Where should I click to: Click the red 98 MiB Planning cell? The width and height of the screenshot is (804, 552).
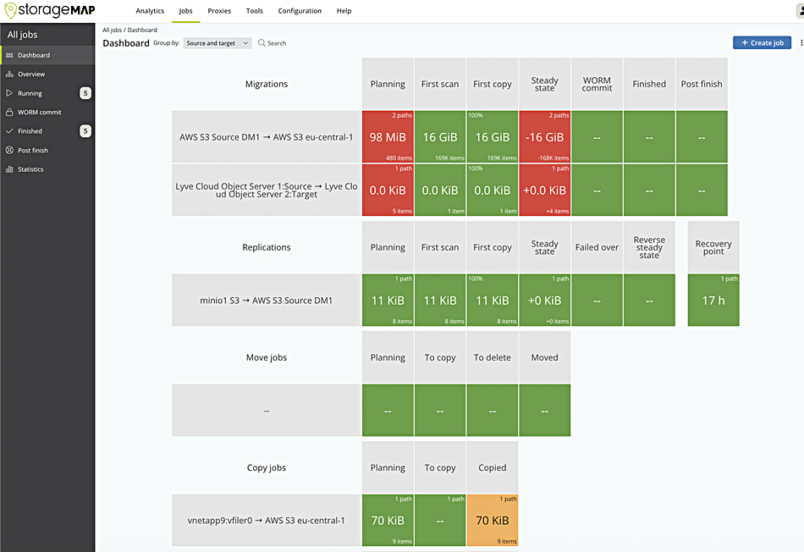388,137
